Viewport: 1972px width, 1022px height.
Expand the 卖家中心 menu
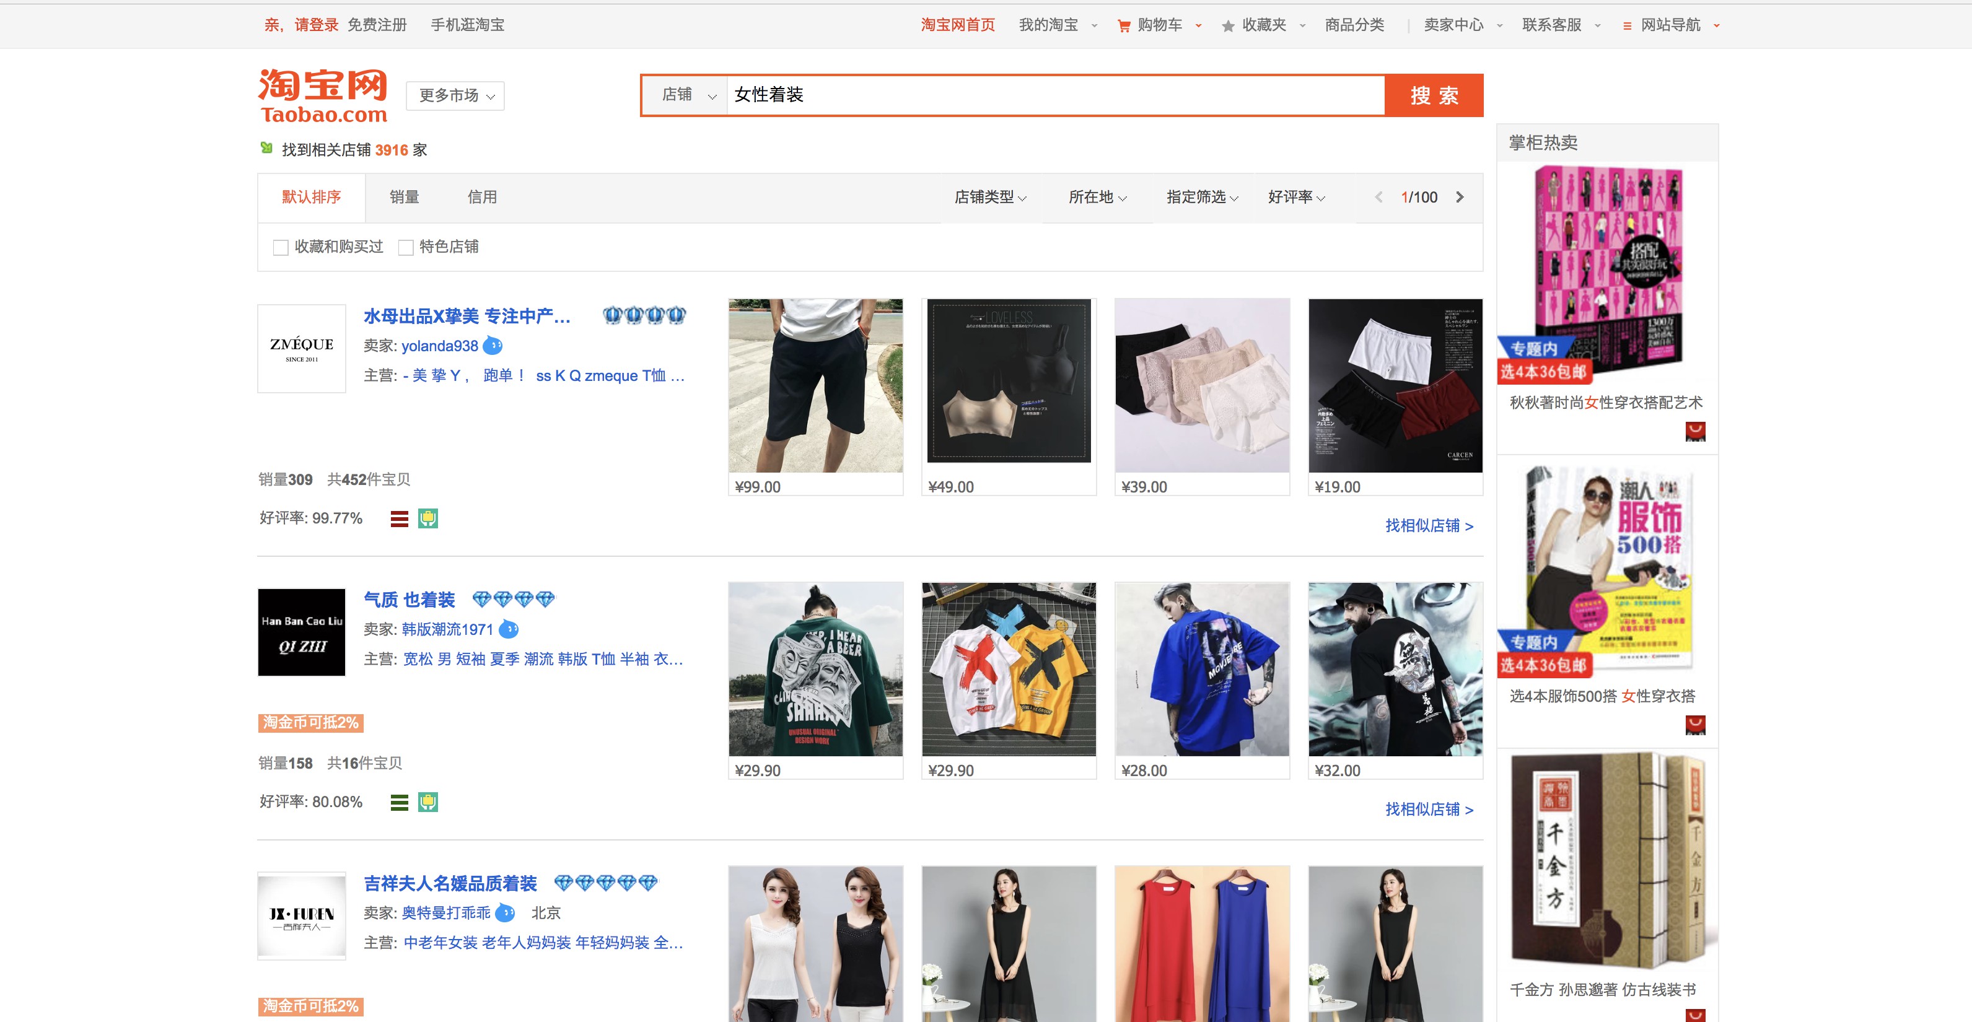1463,25
